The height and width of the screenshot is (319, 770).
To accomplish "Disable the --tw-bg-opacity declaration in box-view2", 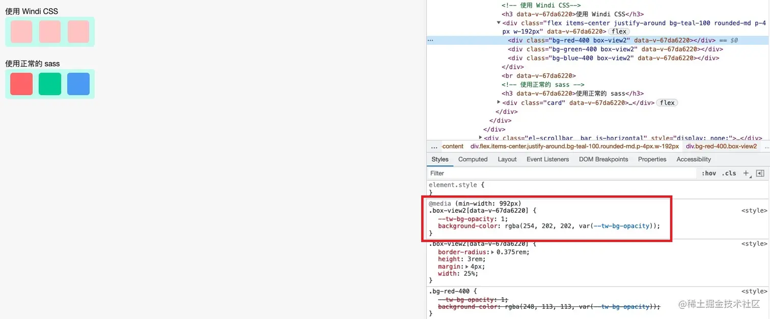I will pos(433,219).
